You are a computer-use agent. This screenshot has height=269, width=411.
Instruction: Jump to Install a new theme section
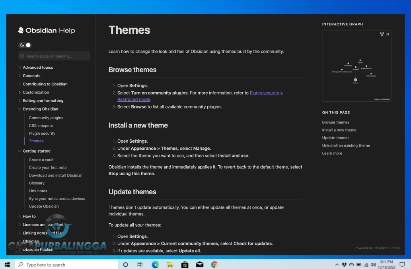[339, 130]
